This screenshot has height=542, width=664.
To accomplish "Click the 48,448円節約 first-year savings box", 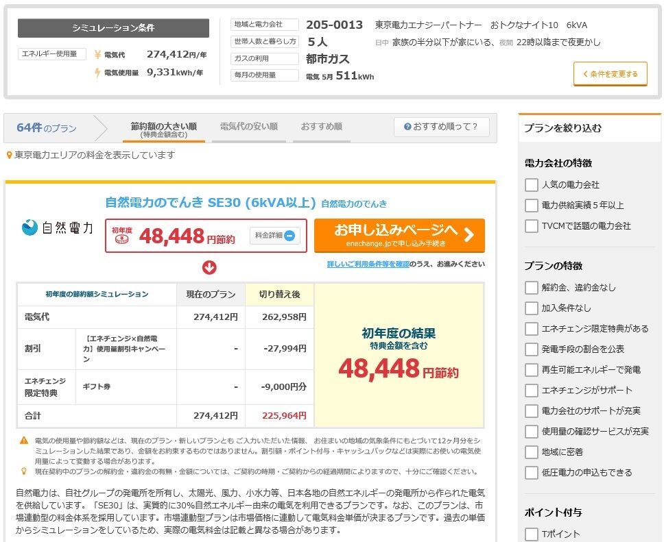I will 206,236.
